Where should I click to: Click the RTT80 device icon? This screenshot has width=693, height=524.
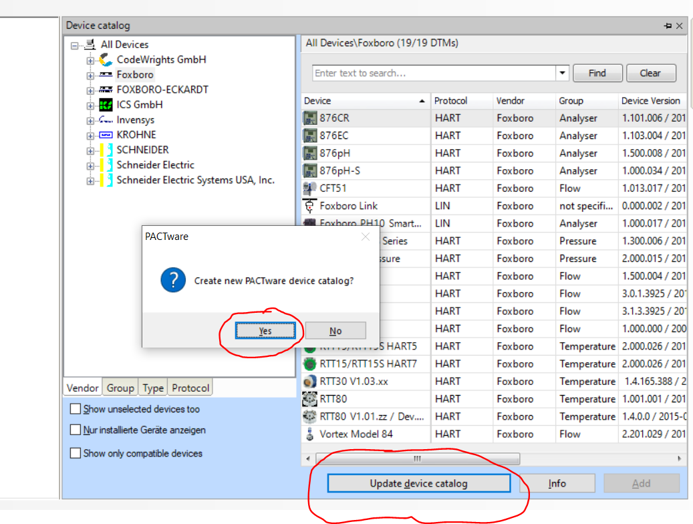[310, 399]
